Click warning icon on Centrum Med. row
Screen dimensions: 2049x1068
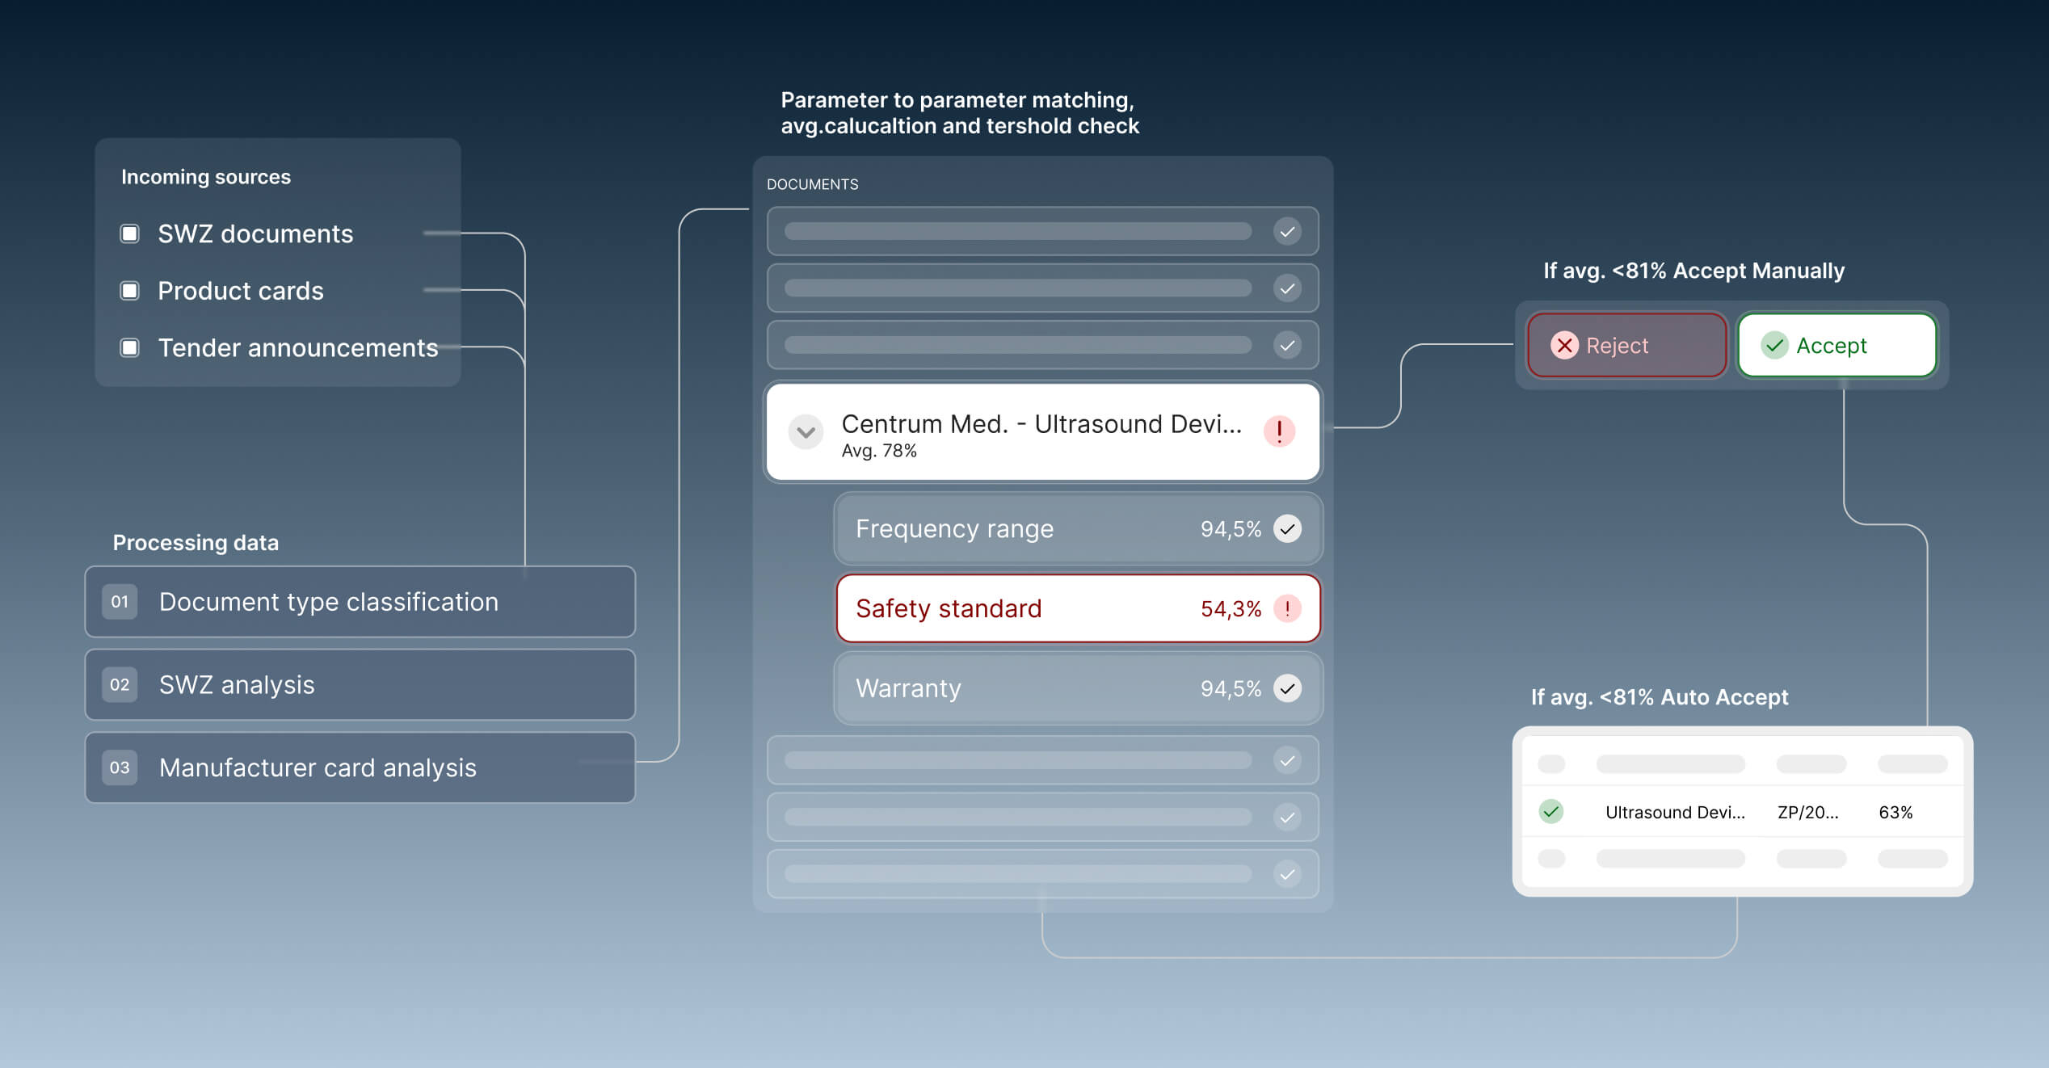tap(1279, 431)
